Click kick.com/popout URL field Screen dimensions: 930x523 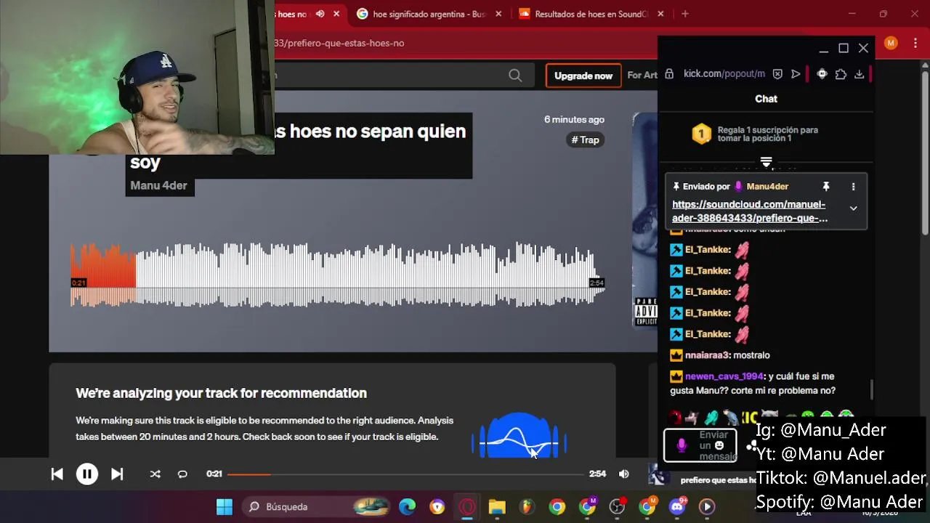724,73
